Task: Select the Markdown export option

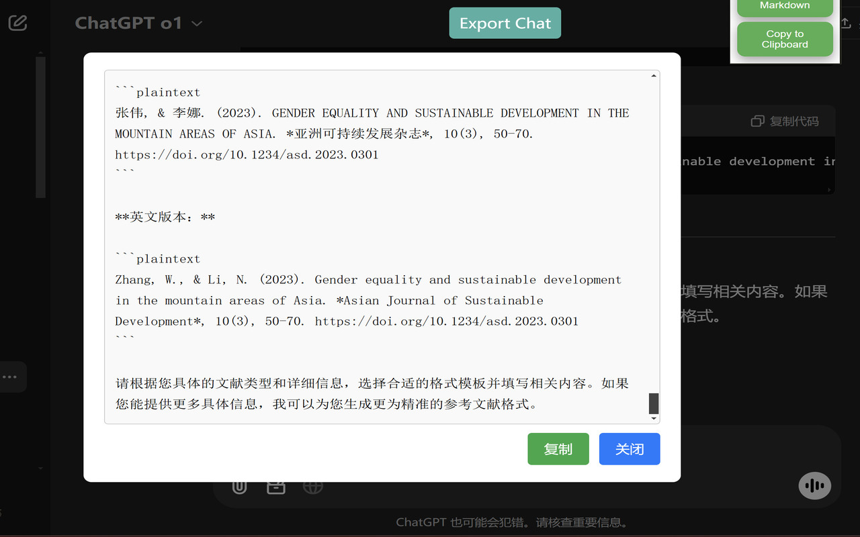Action: 785,7
